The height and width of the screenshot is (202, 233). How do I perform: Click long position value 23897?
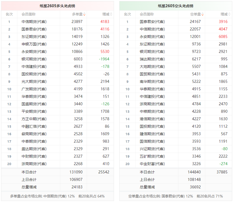pos(77,22)
